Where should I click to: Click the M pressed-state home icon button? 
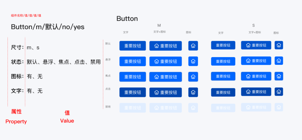(193, 92)
